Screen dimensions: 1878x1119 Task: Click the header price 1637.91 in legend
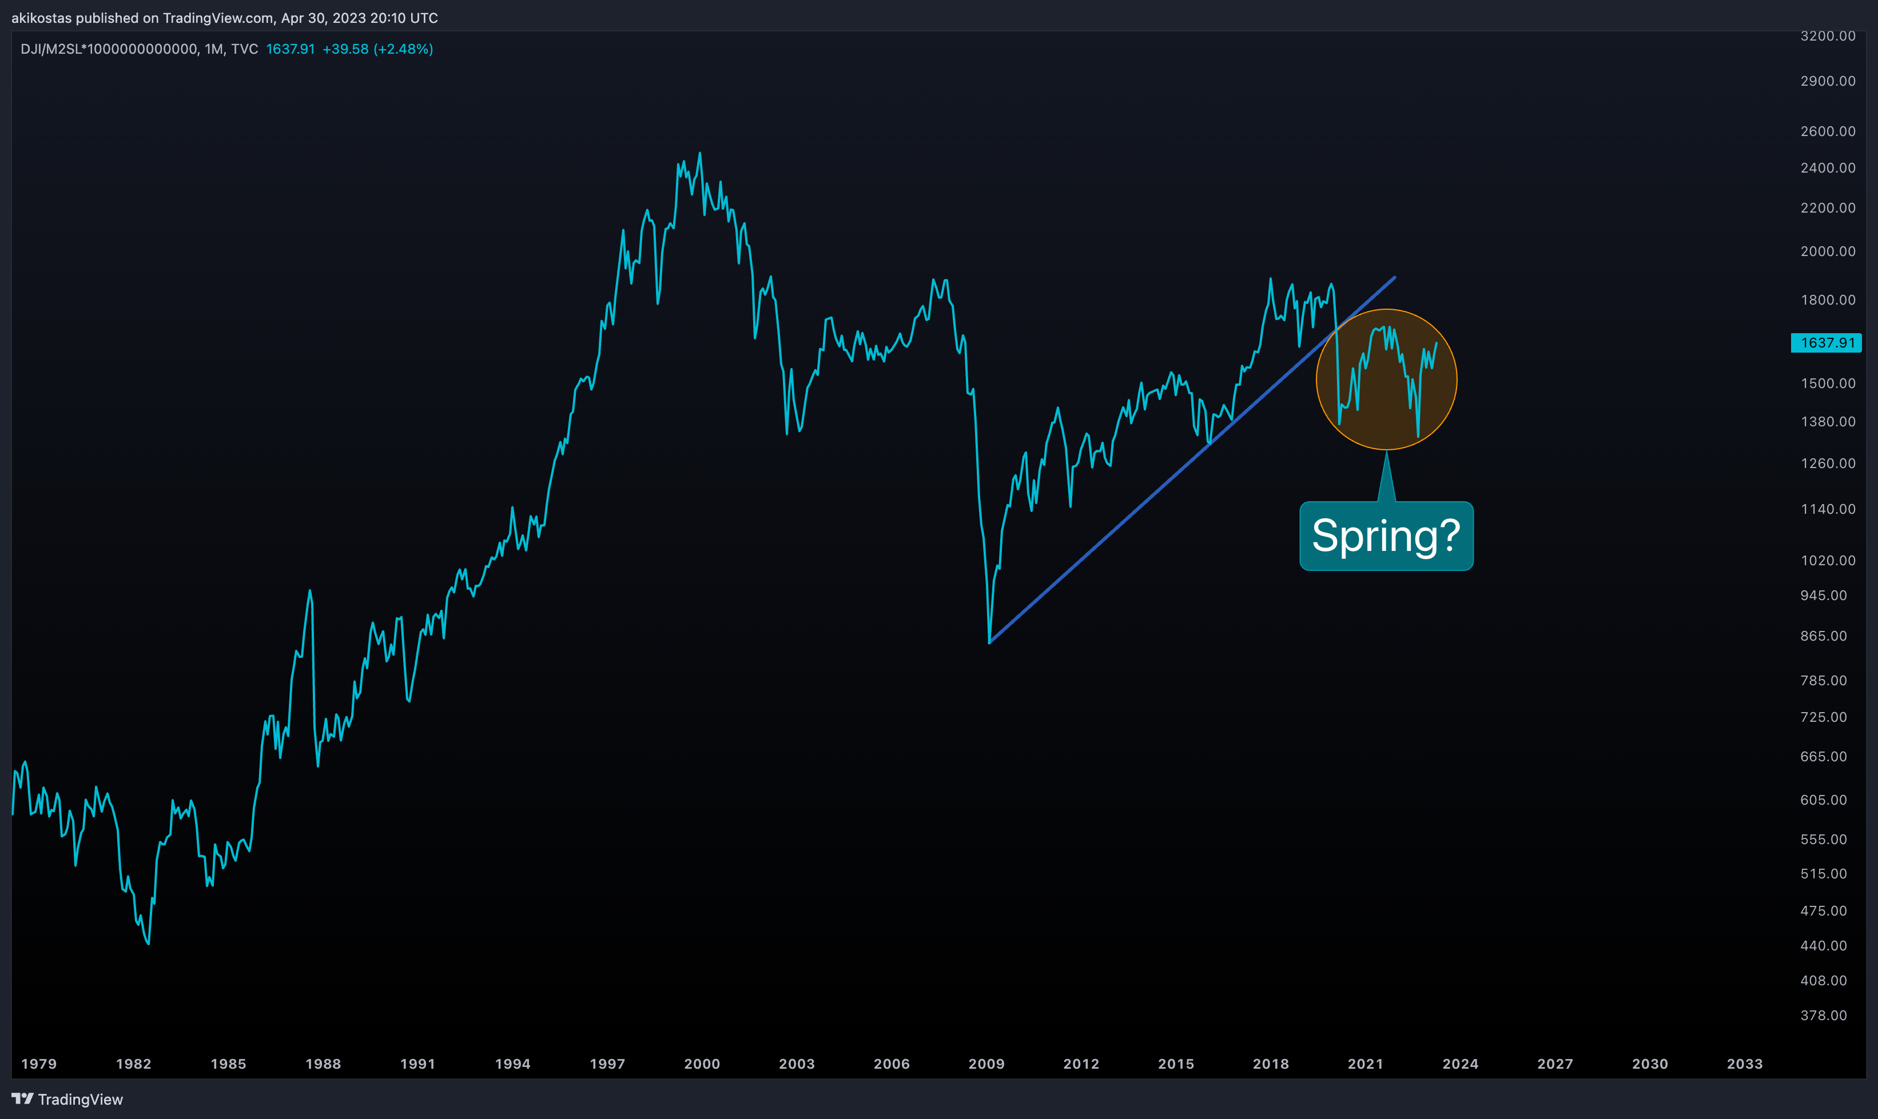pos(291,49)
